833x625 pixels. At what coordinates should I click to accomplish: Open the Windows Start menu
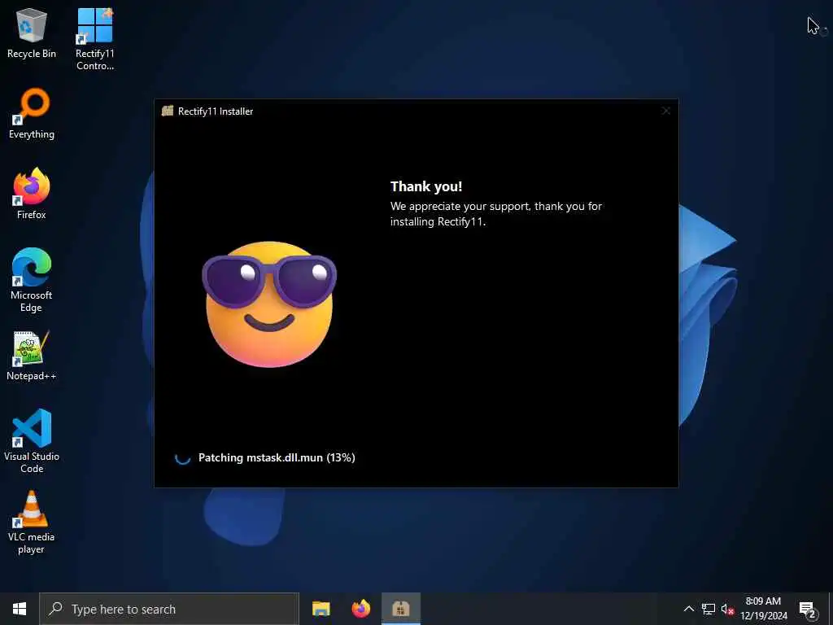click(20, 609)
